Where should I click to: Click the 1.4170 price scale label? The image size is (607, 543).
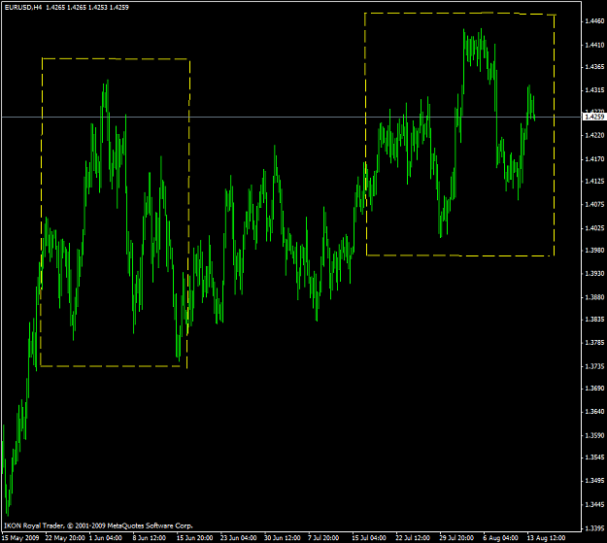pyautogui.click(x=594, y=158)
